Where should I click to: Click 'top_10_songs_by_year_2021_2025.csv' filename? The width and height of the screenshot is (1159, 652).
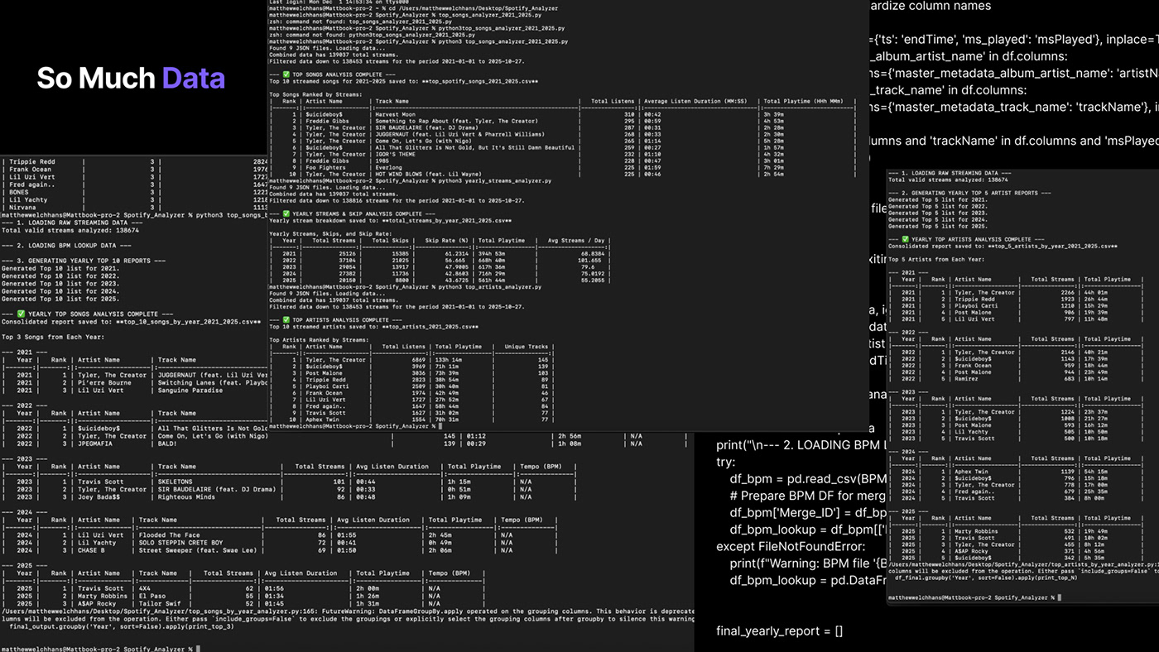(x=188, y=322)
